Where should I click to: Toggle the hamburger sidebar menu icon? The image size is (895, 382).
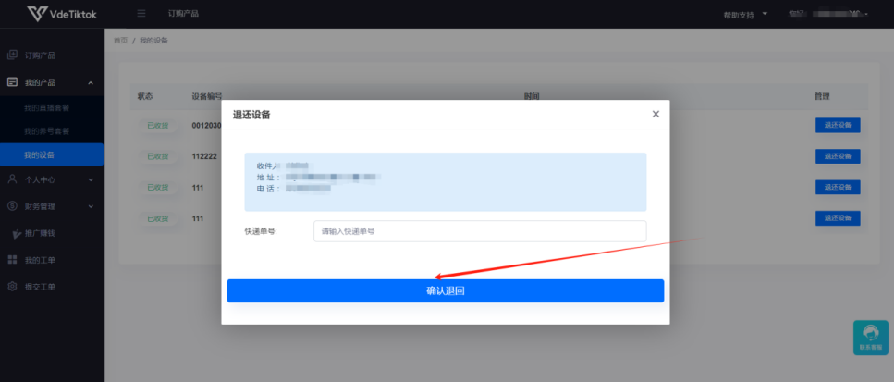click(x=141, y=14)
